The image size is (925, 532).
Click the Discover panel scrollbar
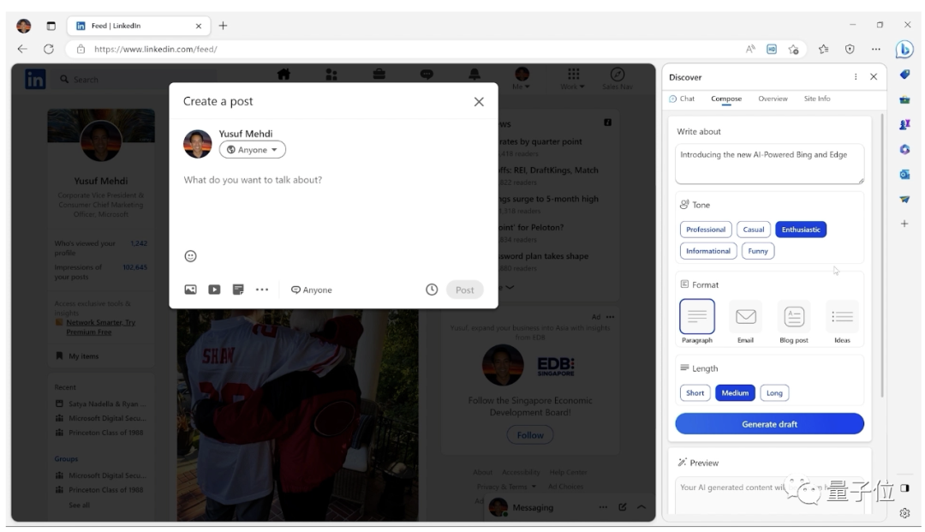tap(882, 255)
